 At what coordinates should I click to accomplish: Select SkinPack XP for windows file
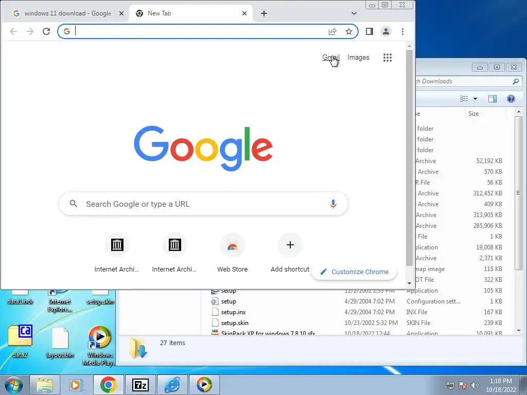click(268, 333)
